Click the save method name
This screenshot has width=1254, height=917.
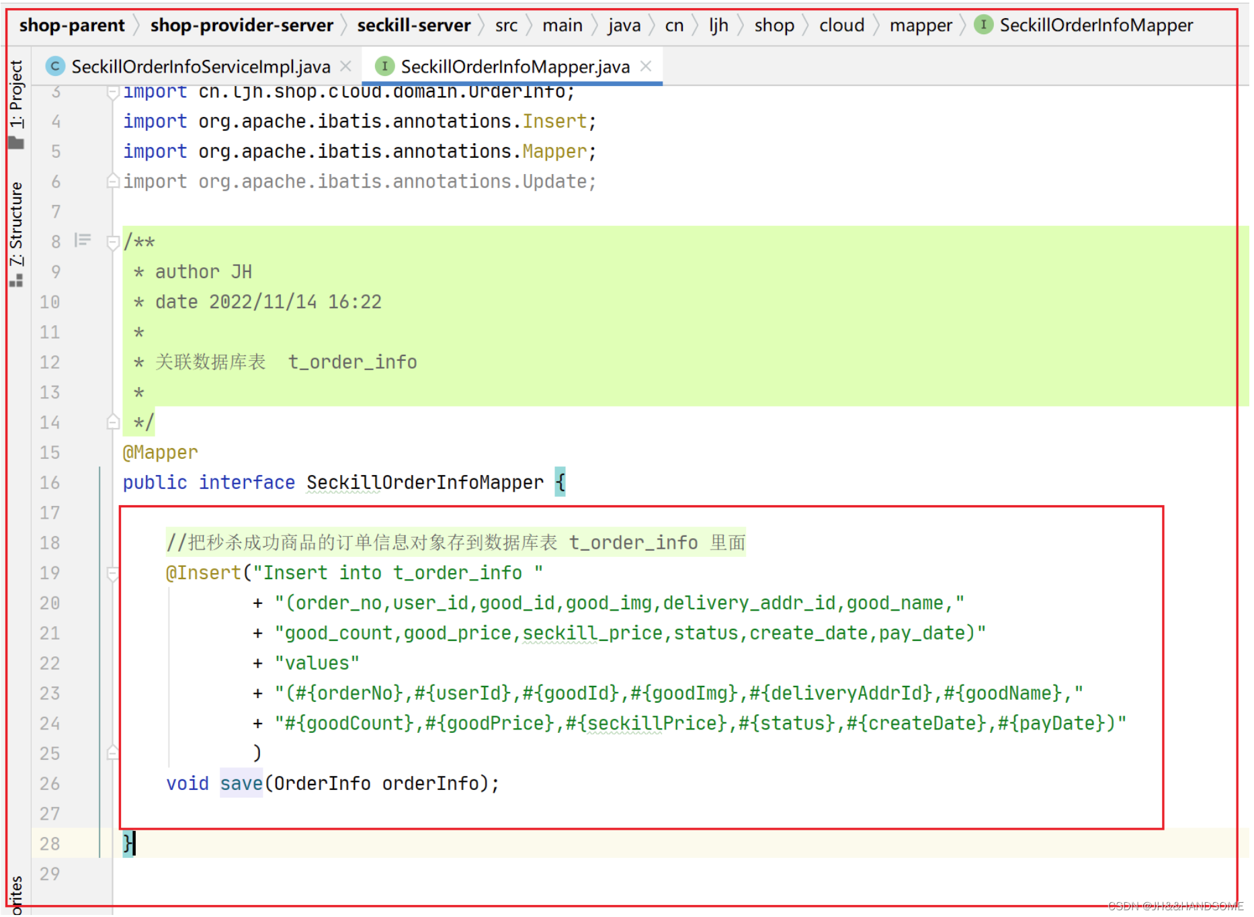(241, 783)
